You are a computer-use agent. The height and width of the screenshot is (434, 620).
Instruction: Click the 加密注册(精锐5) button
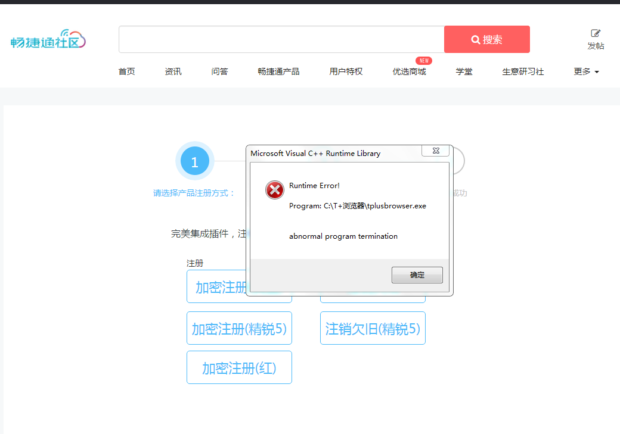(x=239, y=328)
